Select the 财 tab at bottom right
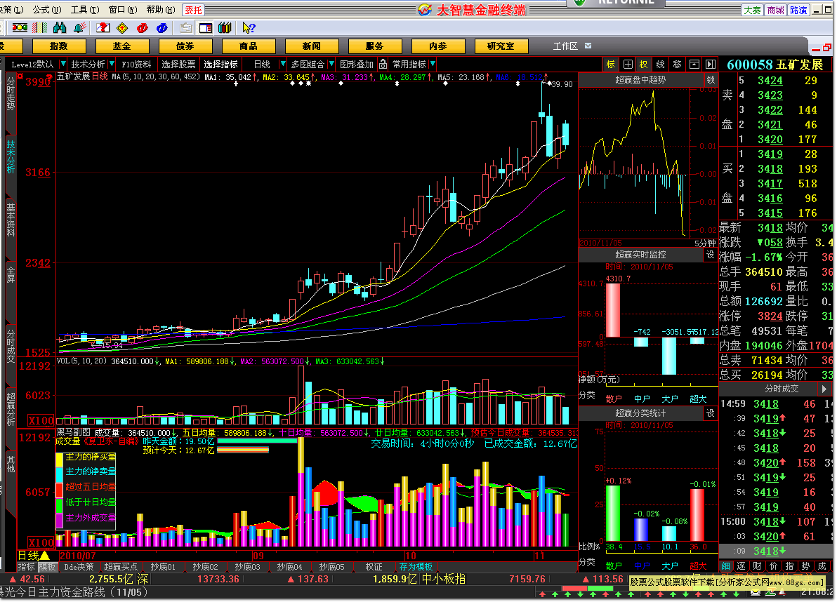The height and width of the screenshot is (602, 837). pos(757,566)
